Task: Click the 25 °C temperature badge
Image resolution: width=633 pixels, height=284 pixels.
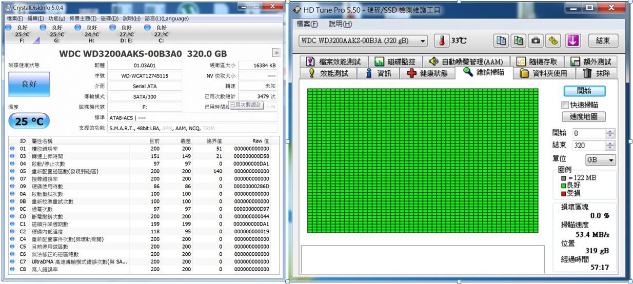Action: point(29,121)
